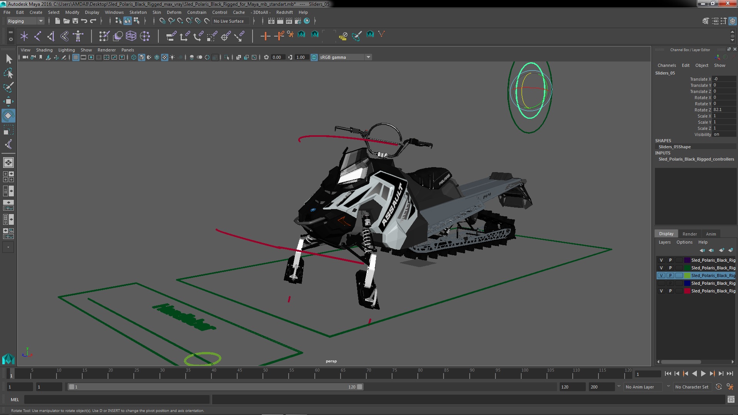Click the Undo arrow icon
The height and width of the screenshot is (415, 738).
pyautogui.click(x=84, y=21)
